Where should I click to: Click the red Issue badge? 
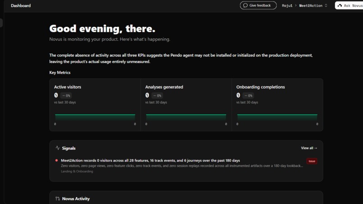click(x=312, y=161)
